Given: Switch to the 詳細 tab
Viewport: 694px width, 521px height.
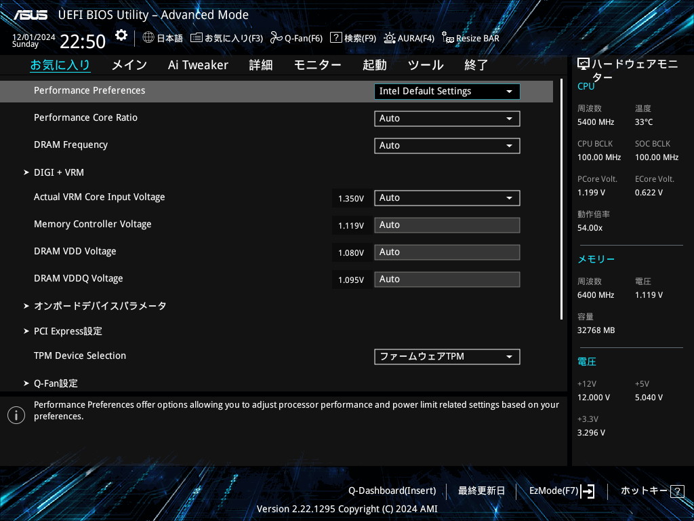Looking at the screenshot, I should point(261,65).
